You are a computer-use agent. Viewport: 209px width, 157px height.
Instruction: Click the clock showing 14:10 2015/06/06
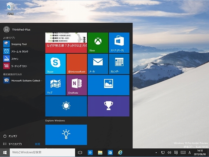pos(200,153)
